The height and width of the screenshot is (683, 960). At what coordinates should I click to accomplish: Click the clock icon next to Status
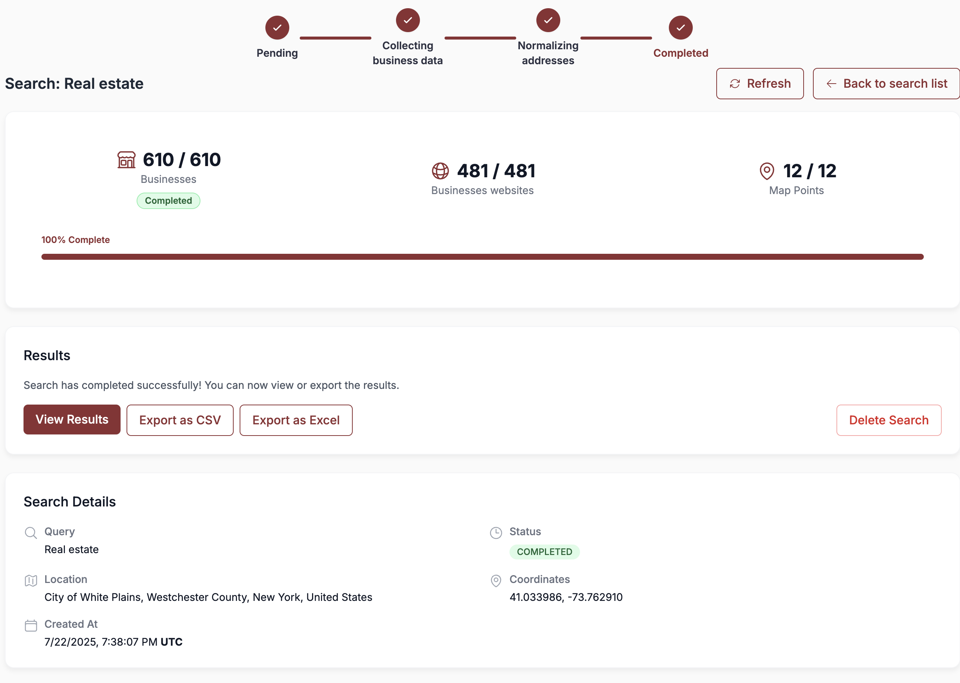click(x=496, y=533)
